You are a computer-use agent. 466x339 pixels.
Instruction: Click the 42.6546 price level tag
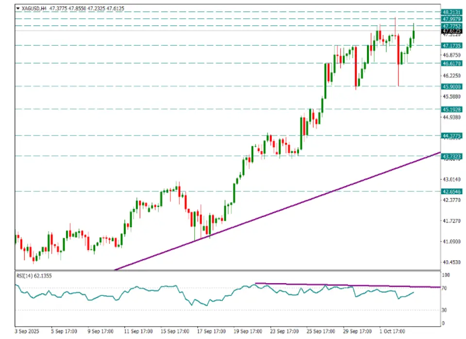[x=451, y=192]
